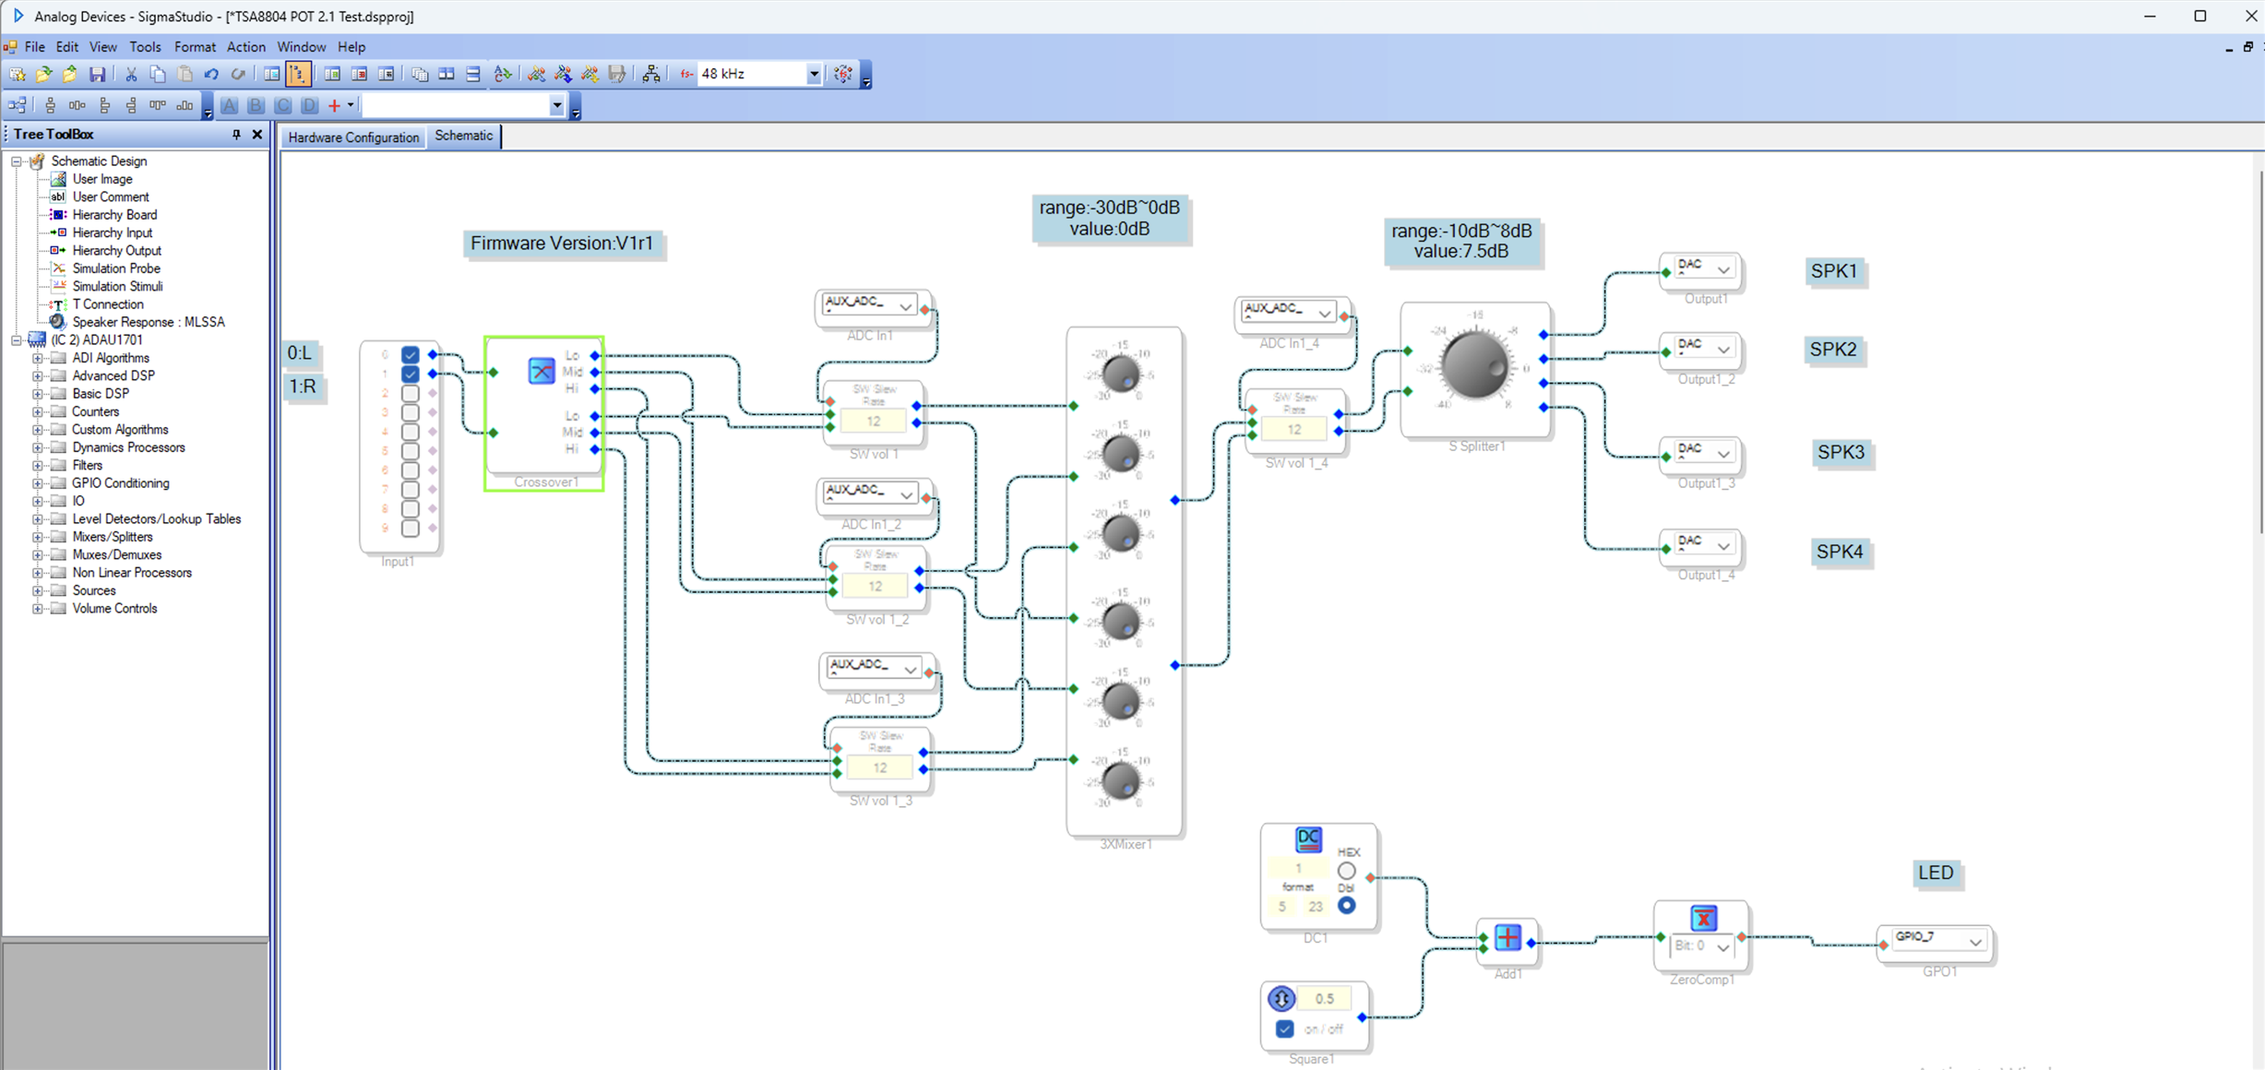Click the Save floppy disk icon
The image size is (2265, 1070).
click(97, 74)
